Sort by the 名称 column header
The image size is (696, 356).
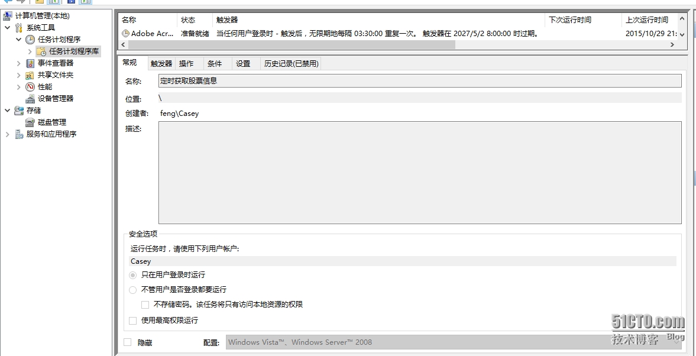(148, 20)
